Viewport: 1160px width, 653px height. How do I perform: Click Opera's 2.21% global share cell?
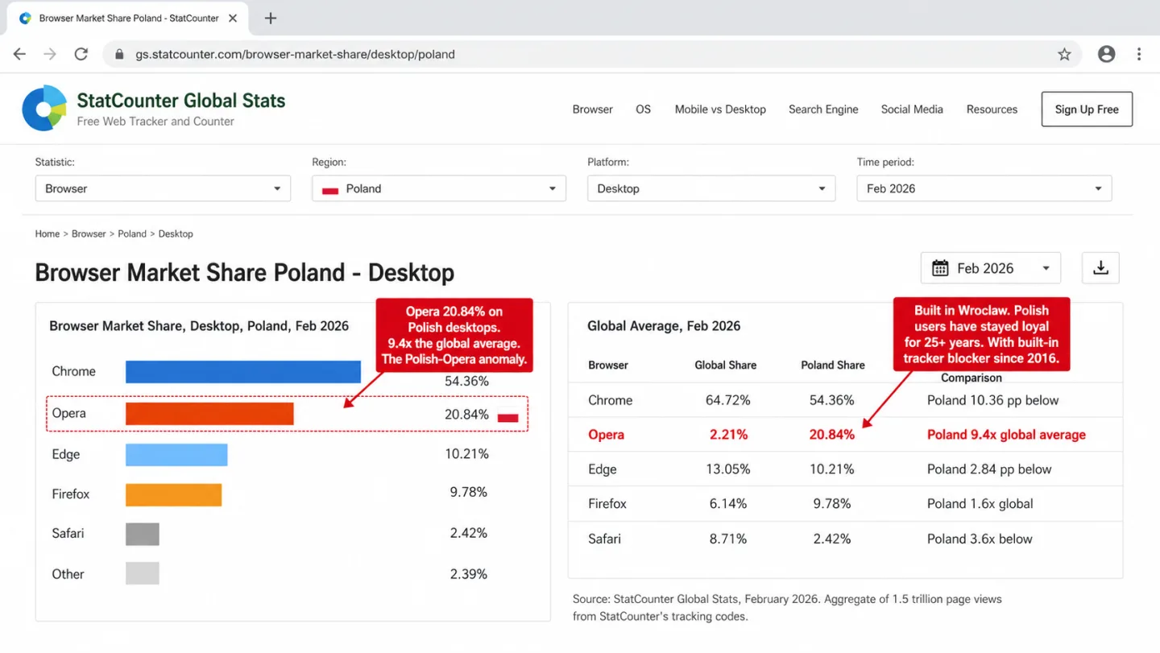point(728,435)
